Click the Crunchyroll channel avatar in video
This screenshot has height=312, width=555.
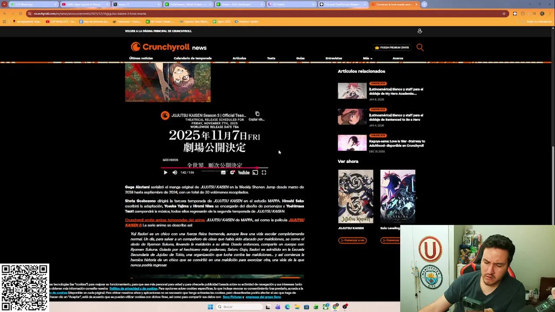pos(165,115)
